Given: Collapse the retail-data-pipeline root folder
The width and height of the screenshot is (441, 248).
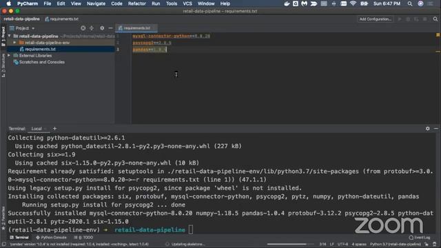Looking at the screenshot, I should tap(9, 36).
